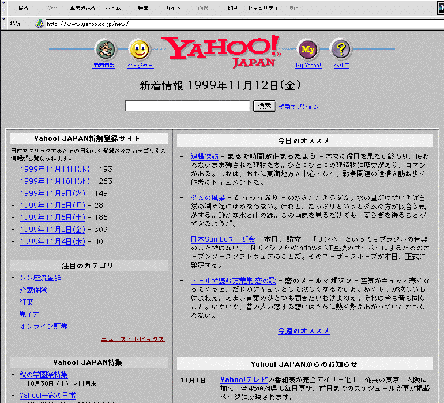444x403 pixels.
Task: Open the 1999年11月11日(木) listing
Action: tap(55, 169)
